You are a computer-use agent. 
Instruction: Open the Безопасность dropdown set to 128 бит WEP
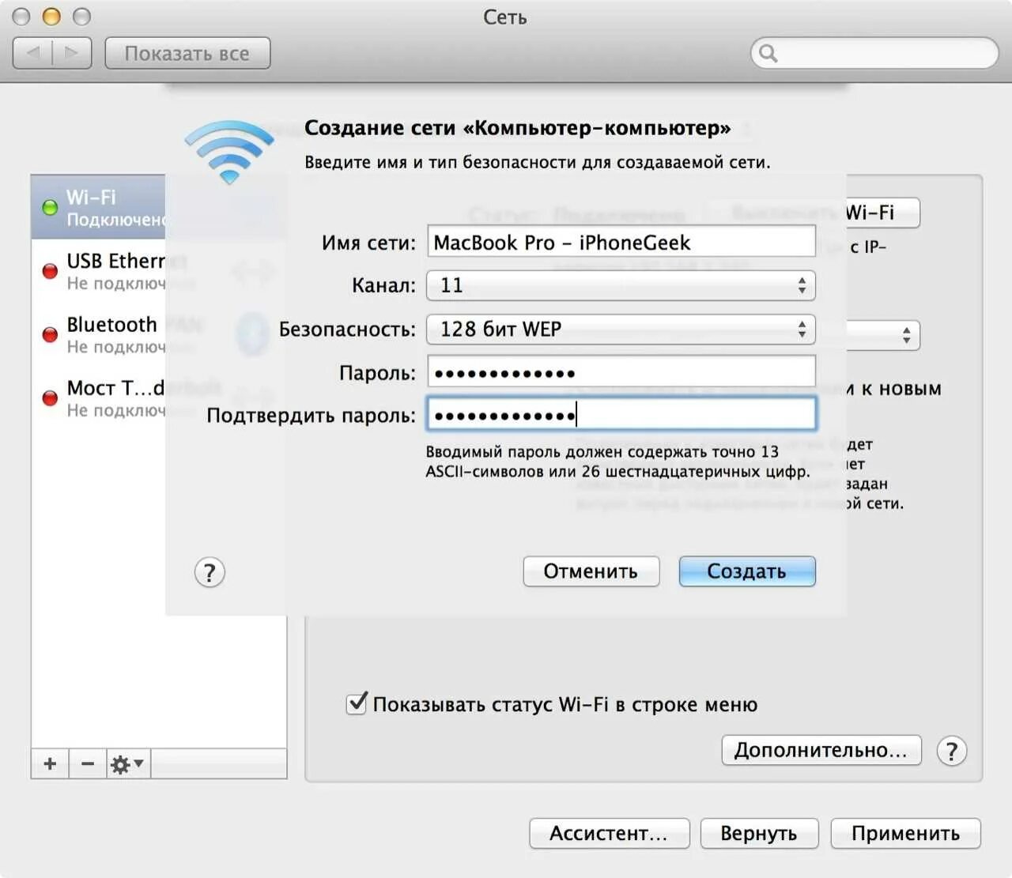tap(621, 329)
